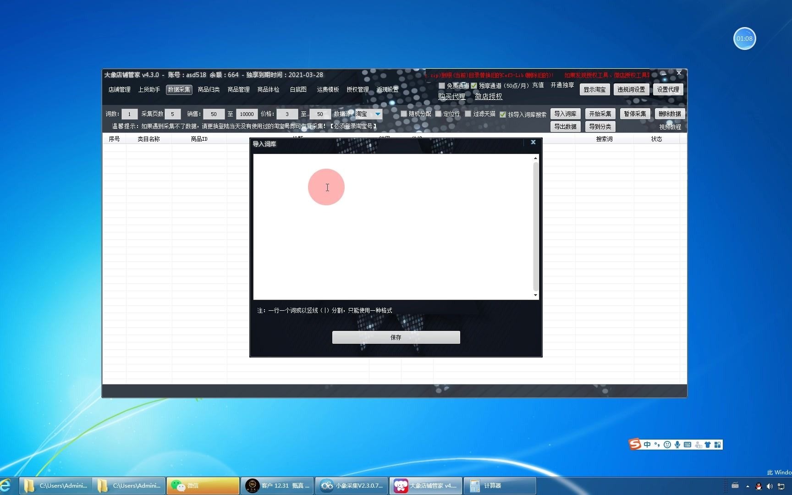Screen dimensions: 792x495
Task: Click the 设置代理 button
Action: [668, 89]
